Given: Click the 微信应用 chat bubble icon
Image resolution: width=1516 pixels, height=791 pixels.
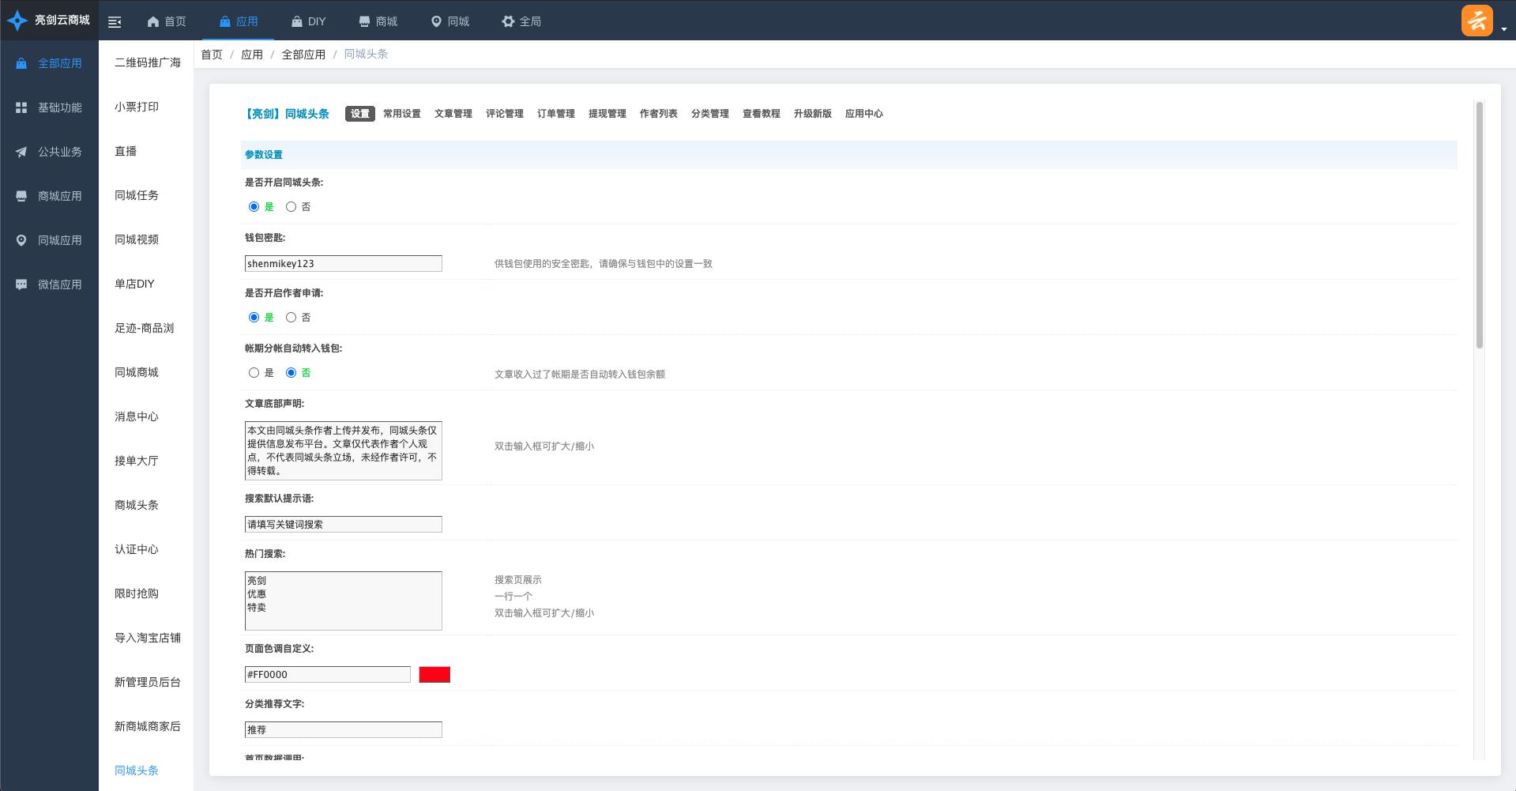Looking at the screenshot, I should pyautogui.click(x=21, y=284).
